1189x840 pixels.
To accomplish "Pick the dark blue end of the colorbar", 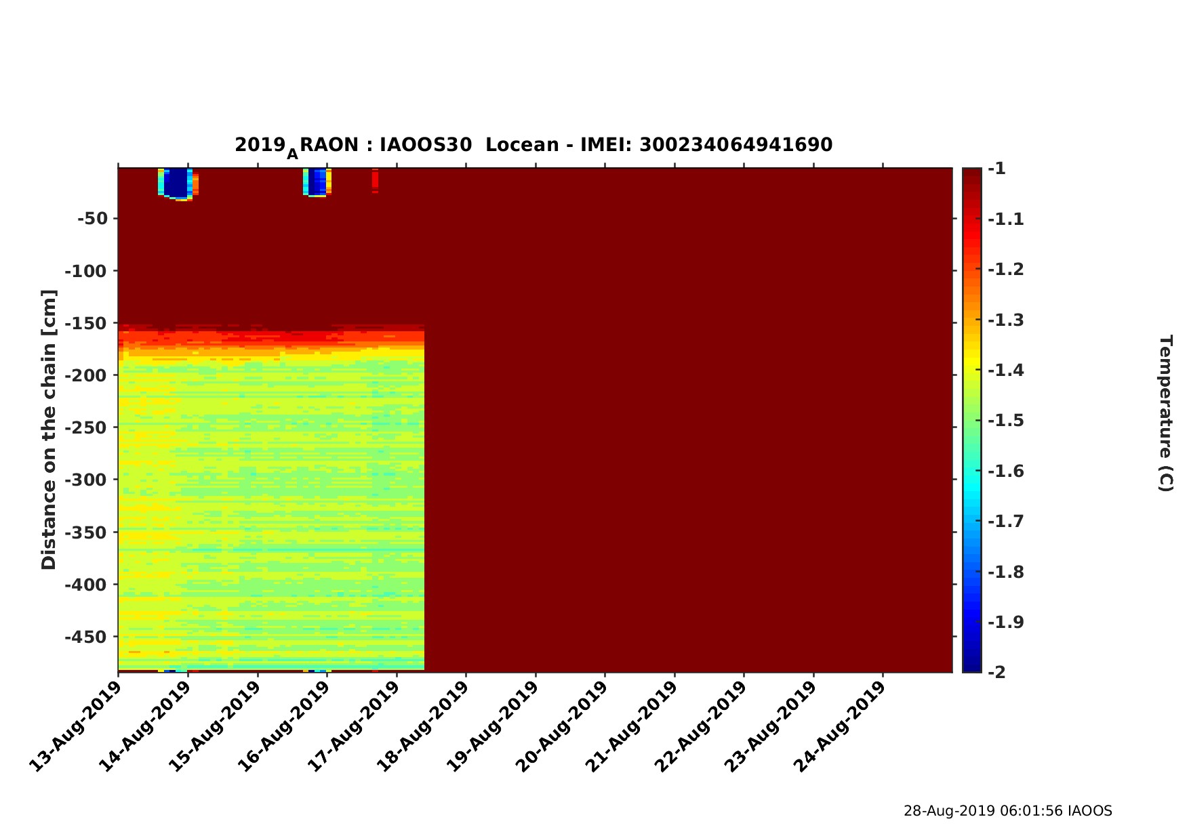I will click(x=971, y=664).
